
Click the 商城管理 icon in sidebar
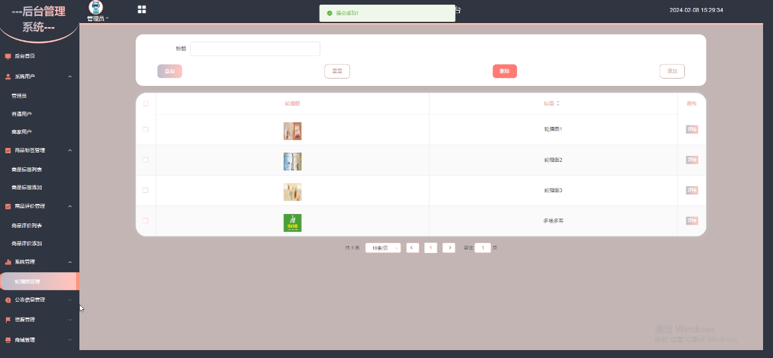click(8, 340)
